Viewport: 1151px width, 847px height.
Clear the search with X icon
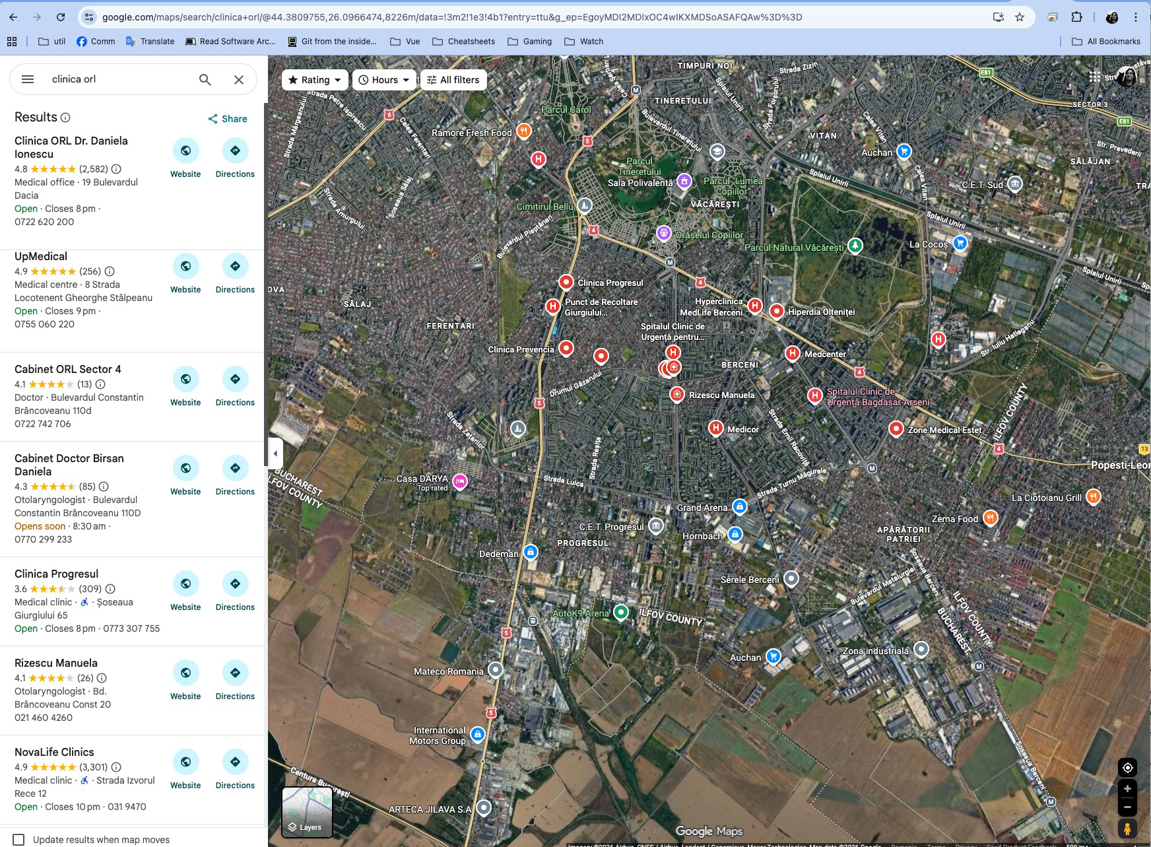[239, 79]
